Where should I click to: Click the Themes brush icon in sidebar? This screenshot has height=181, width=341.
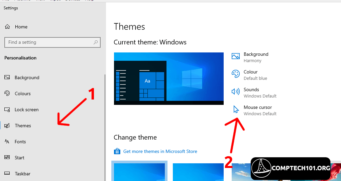click(7, 126)
